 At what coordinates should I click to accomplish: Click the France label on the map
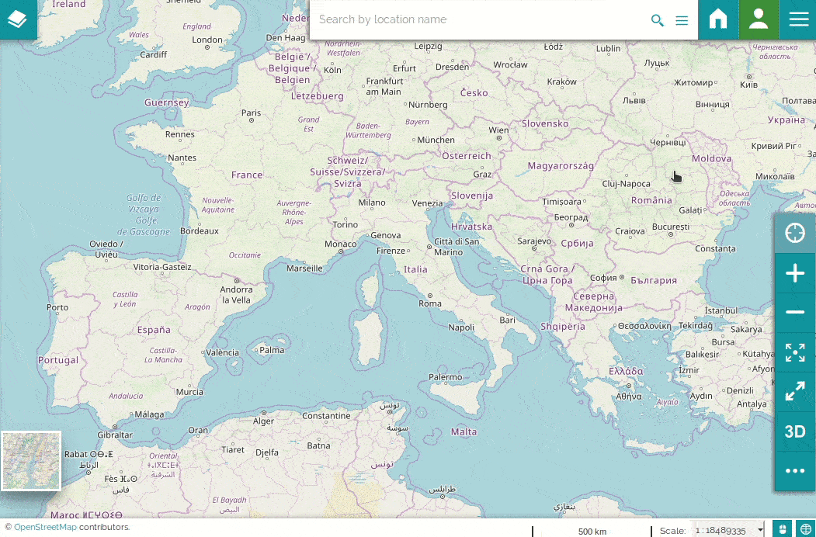[x=247, y=175]
